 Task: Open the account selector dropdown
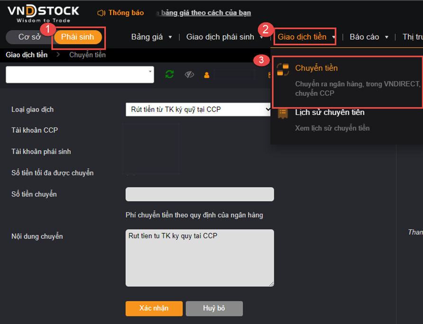tap(80, 75)
